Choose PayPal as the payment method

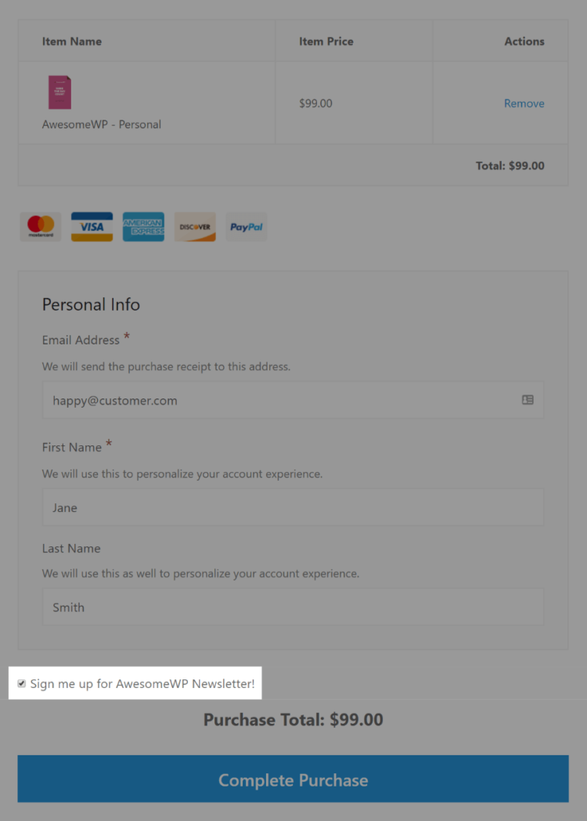click(246, 226)
